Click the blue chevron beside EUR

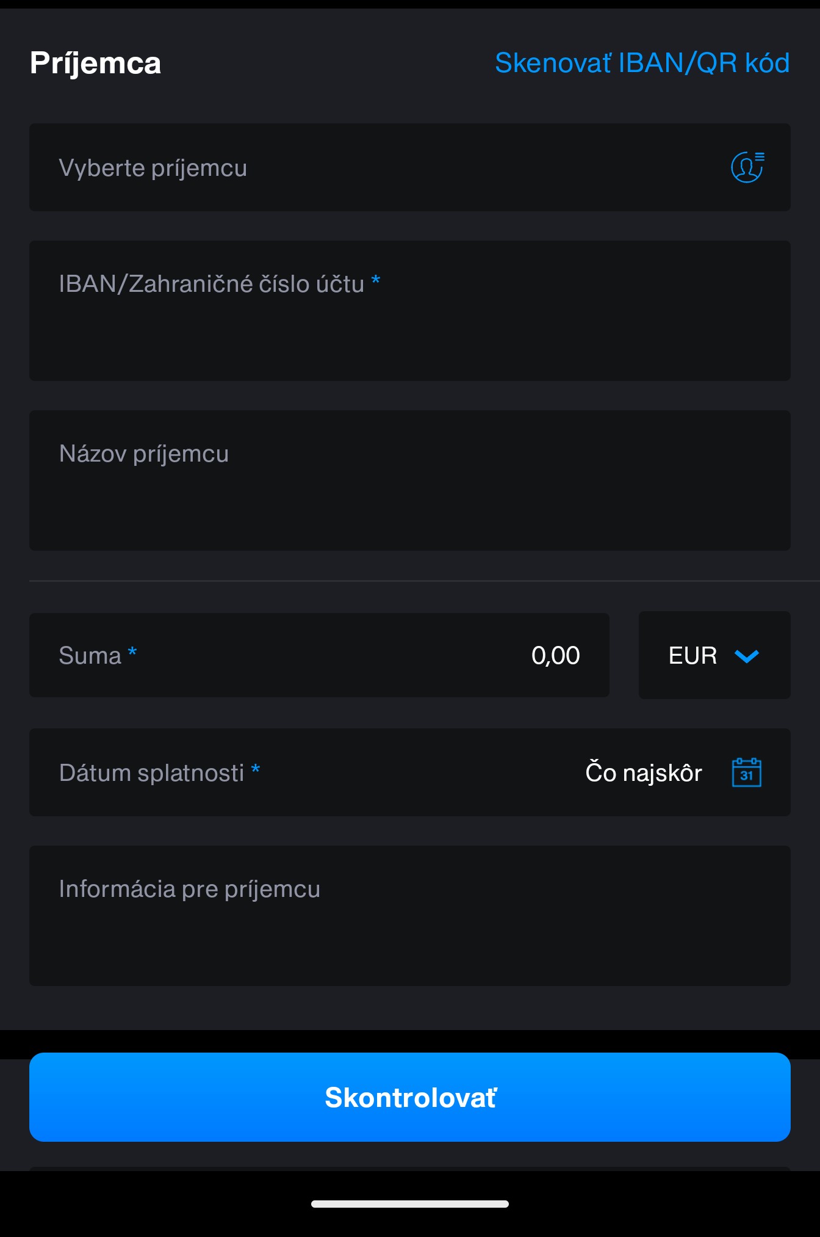[746, 656]
